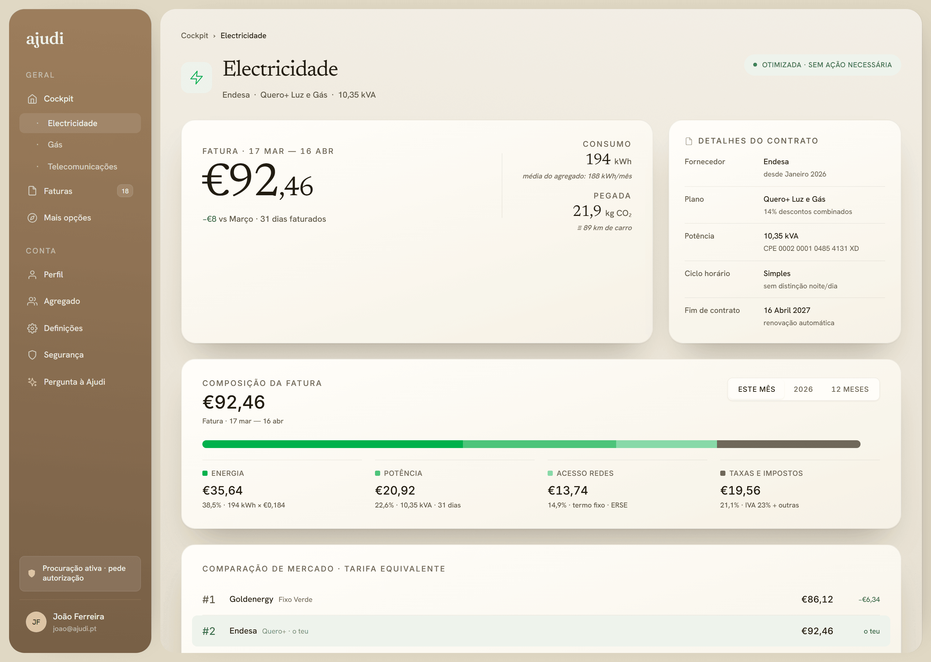Click the green lightning bolt icon
The width and height of the screenshot is (931, 662).
[197, 78]
